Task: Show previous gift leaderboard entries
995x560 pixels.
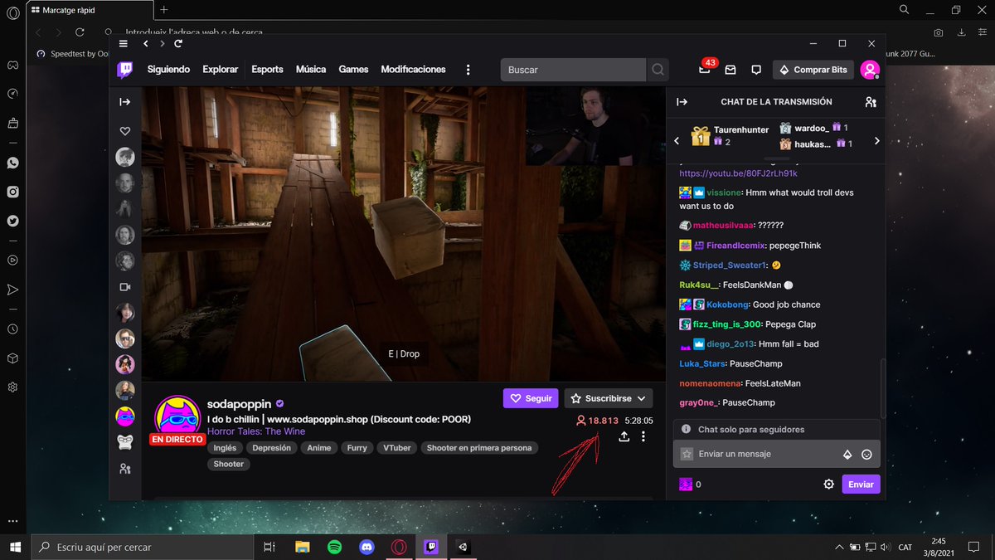Action: coord(677,141)
